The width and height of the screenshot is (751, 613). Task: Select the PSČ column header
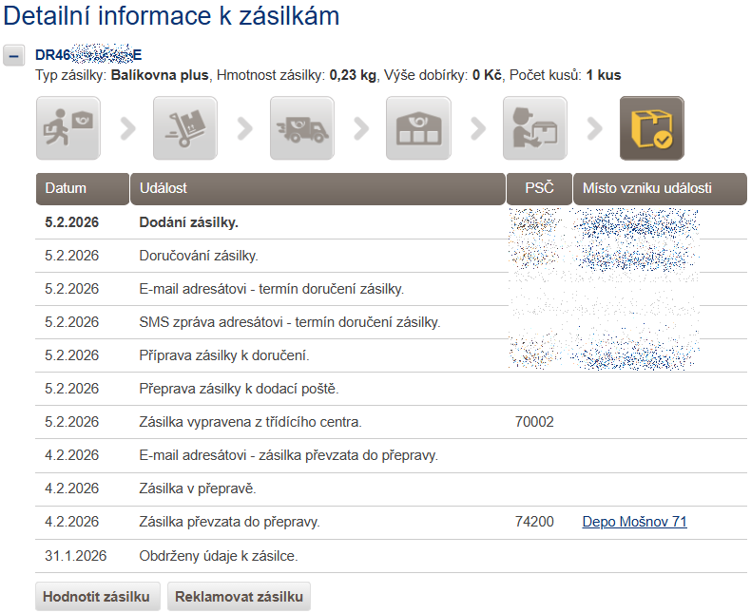[x=539, y=188]
